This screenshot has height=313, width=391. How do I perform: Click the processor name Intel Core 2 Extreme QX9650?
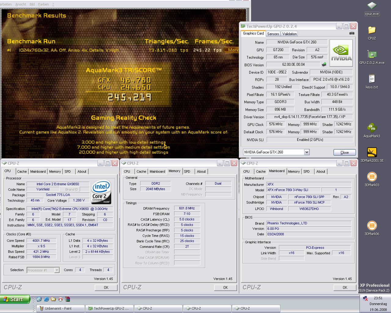tap(58, 184)
